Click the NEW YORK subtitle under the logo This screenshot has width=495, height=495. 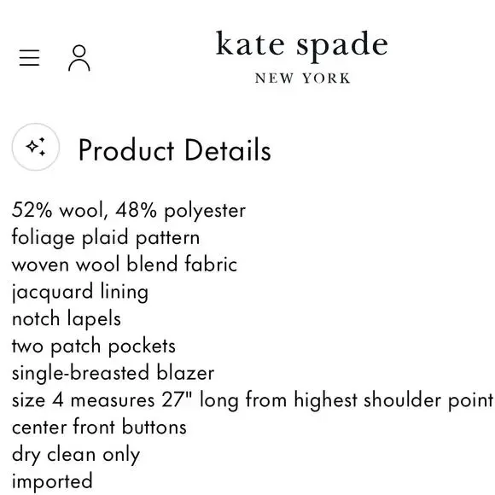pyautogui.click(x=302, y=79)
